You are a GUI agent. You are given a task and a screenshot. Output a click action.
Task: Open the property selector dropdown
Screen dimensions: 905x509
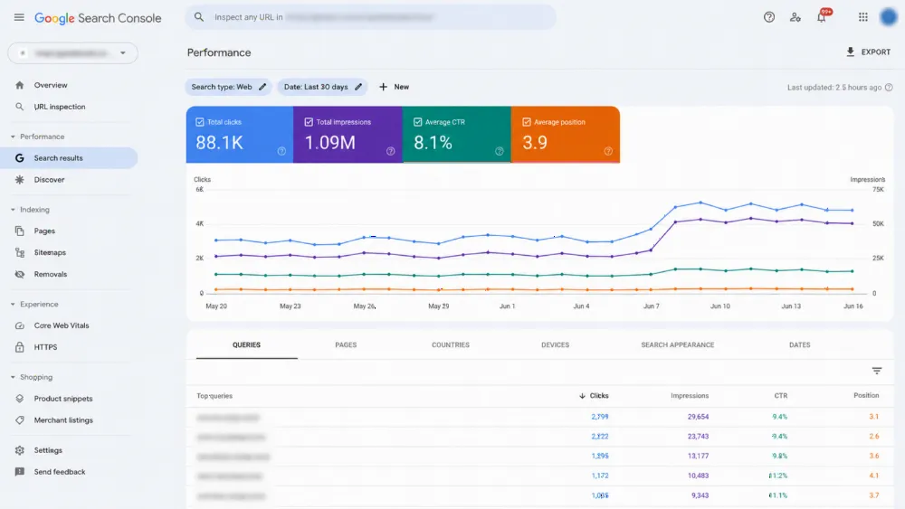tap(72, 53)
